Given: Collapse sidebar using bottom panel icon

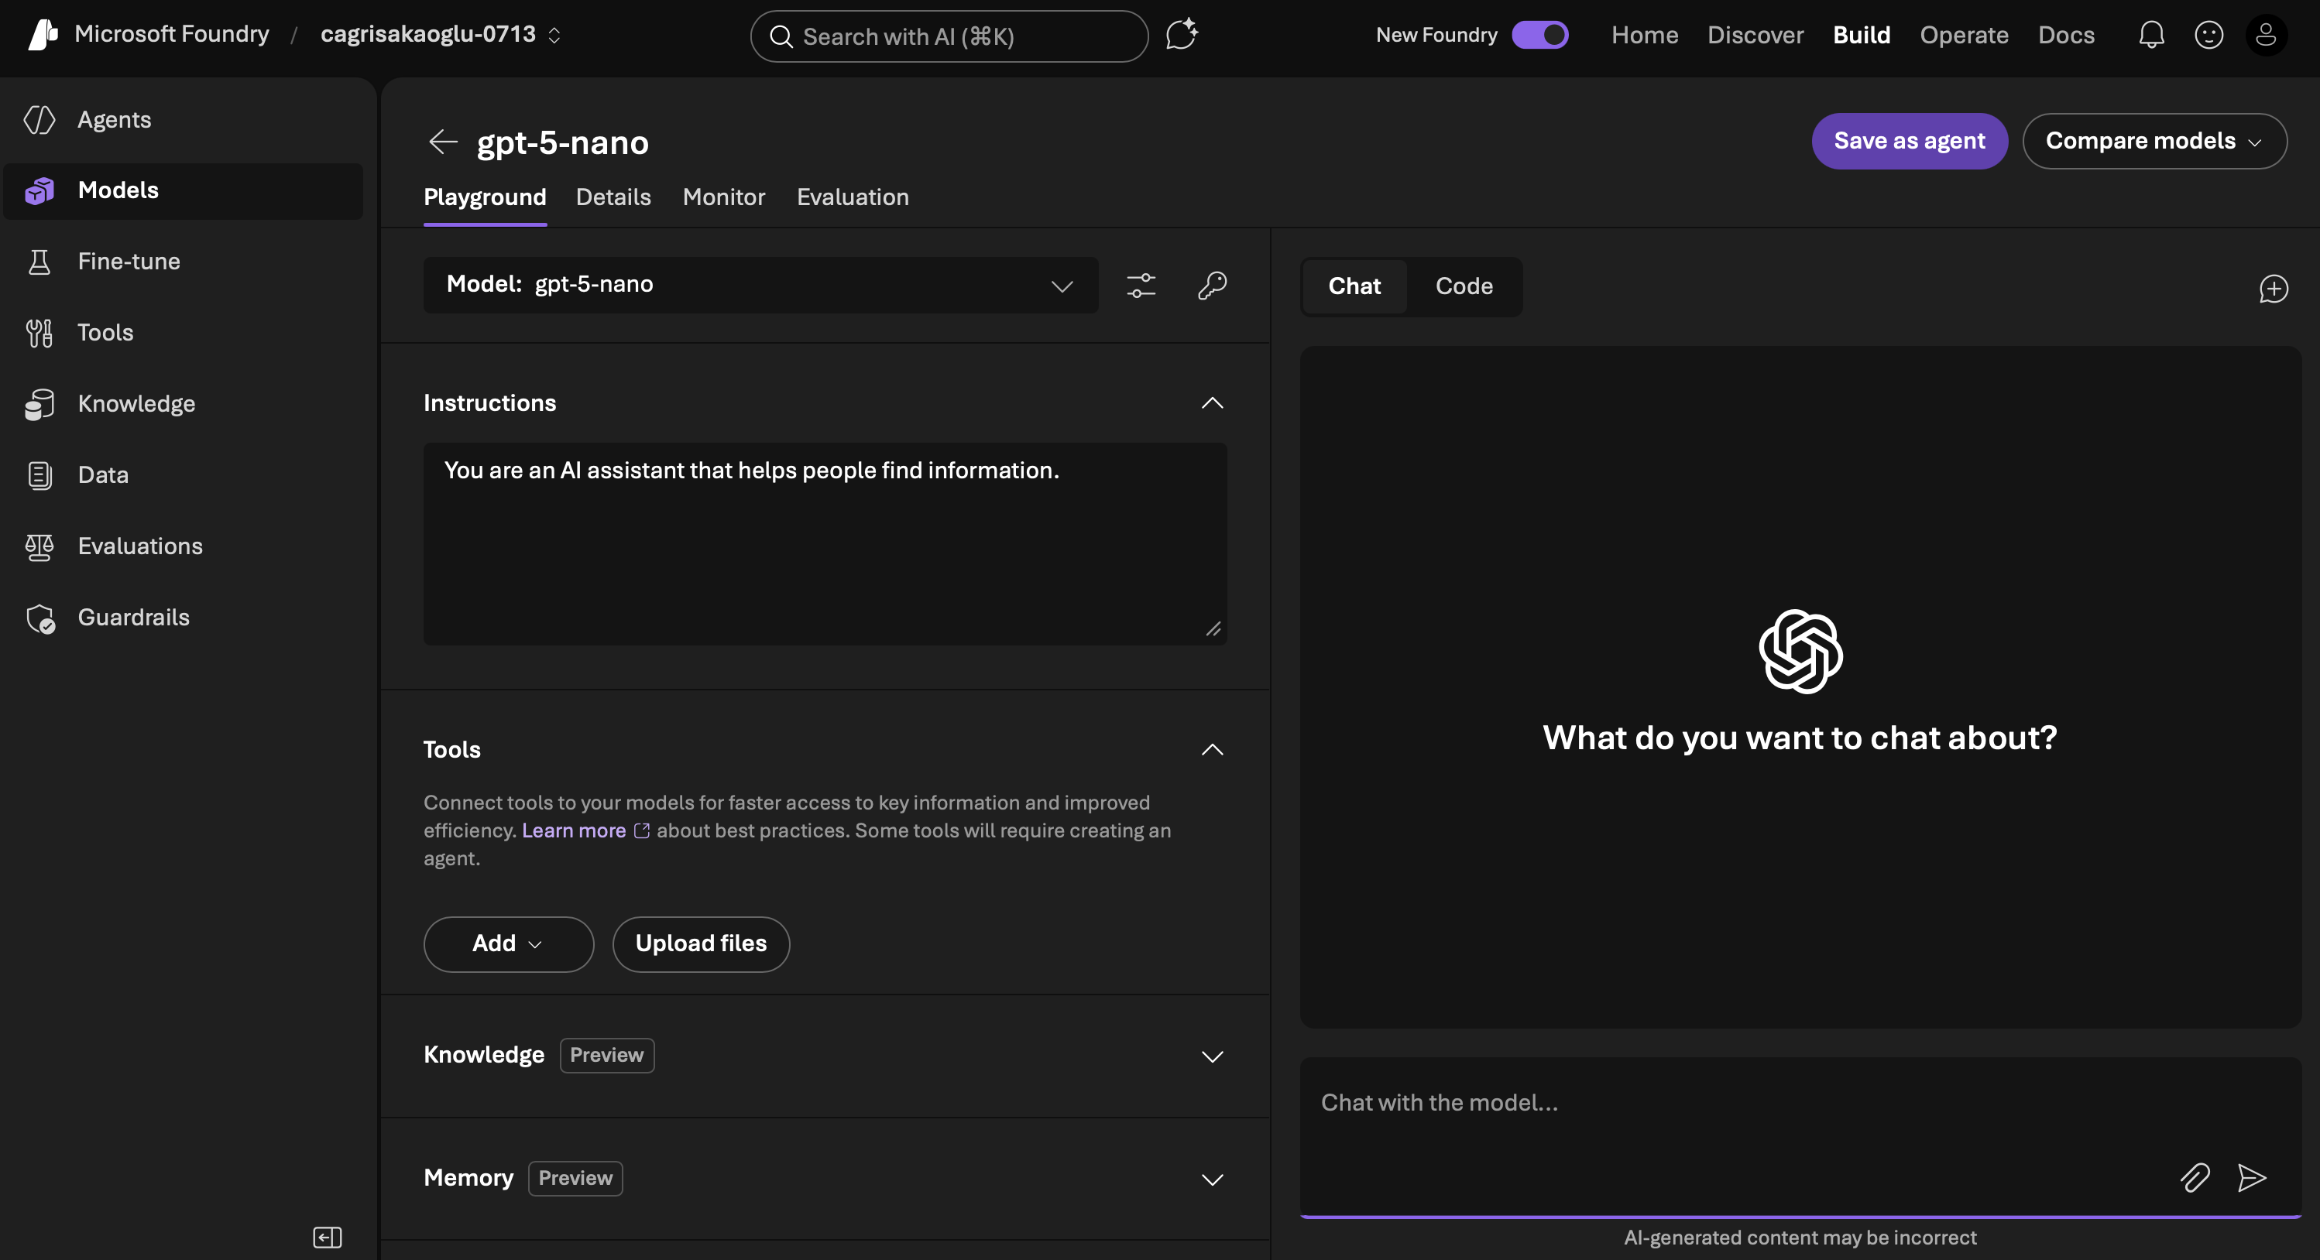Looking at the screenshot, I should (327, 1237).
